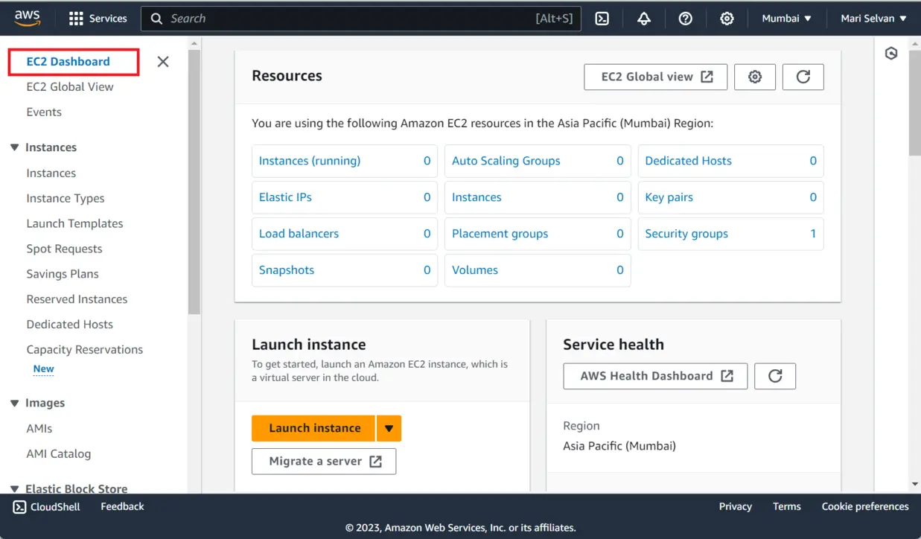Image resolution: width=921 pixels, height=539 pixels.
Task: Open Resources settings gear button
Action: (755, 77)
